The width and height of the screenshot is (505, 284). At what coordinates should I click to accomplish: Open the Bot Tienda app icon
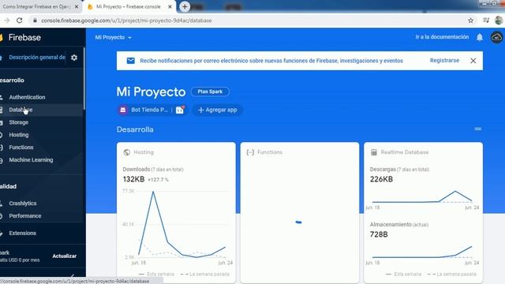[x=123, y=110]
